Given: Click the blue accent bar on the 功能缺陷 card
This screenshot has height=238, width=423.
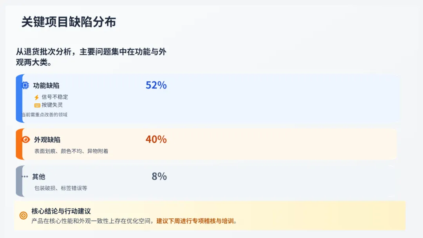Looking at the screenshot, I should coord(18,99).
